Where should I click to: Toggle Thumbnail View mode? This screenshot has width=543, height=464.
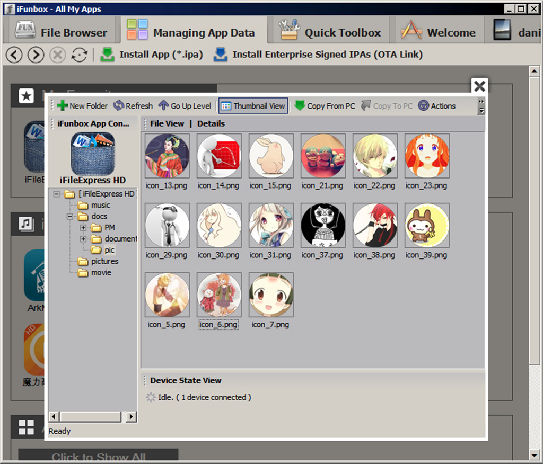253,106
